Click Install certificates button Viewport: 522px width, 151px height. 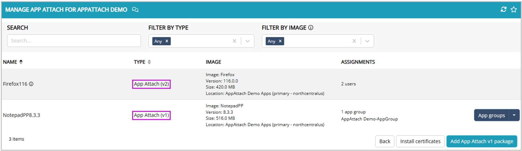click(x=420, y=141)
